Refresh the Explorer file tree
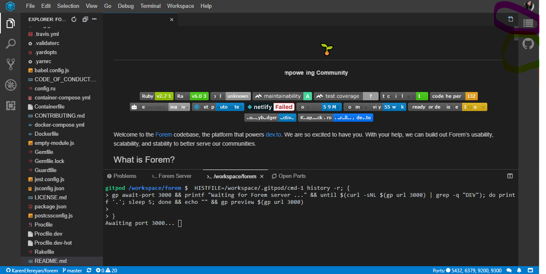This screenshot has height=274, width=546. click(x=74, y=19)
